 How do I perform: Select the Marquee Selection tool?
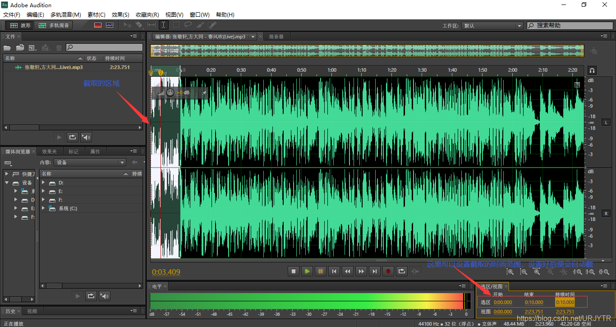point(176,25)
